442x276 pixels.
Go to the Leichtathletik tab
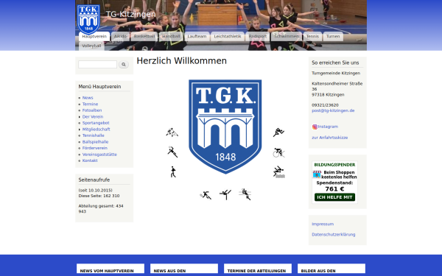228,36
